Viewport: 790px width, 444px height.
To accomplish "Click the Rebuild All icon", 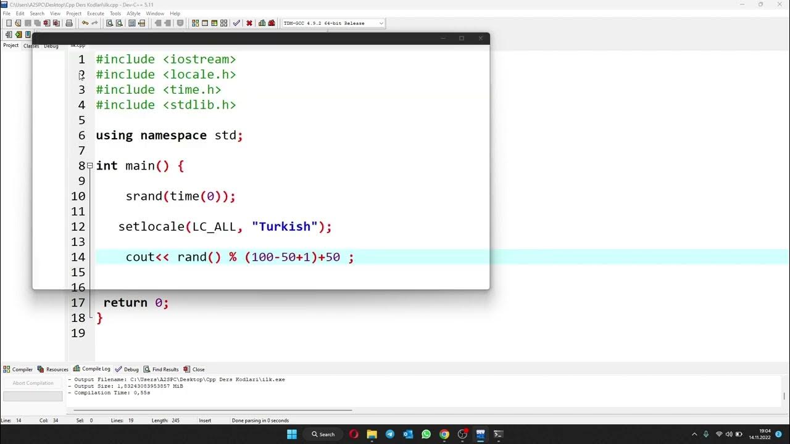I will pyautogui.click(x=224, y=23).
